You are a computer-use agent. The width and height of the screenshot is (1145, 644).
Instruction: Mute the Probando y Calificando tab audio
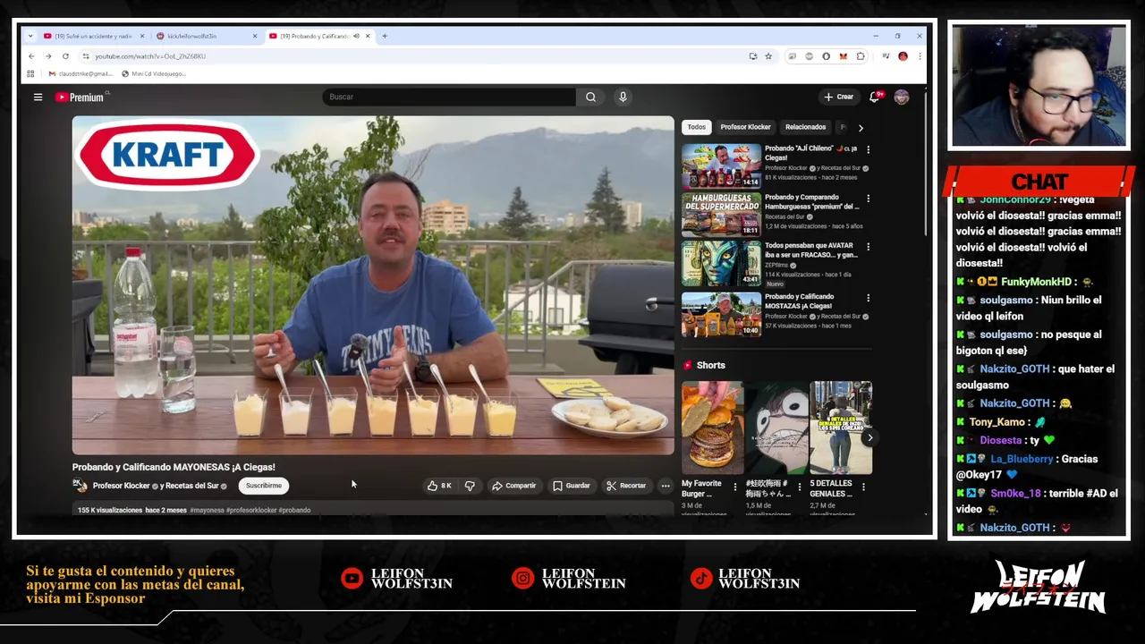356,36
